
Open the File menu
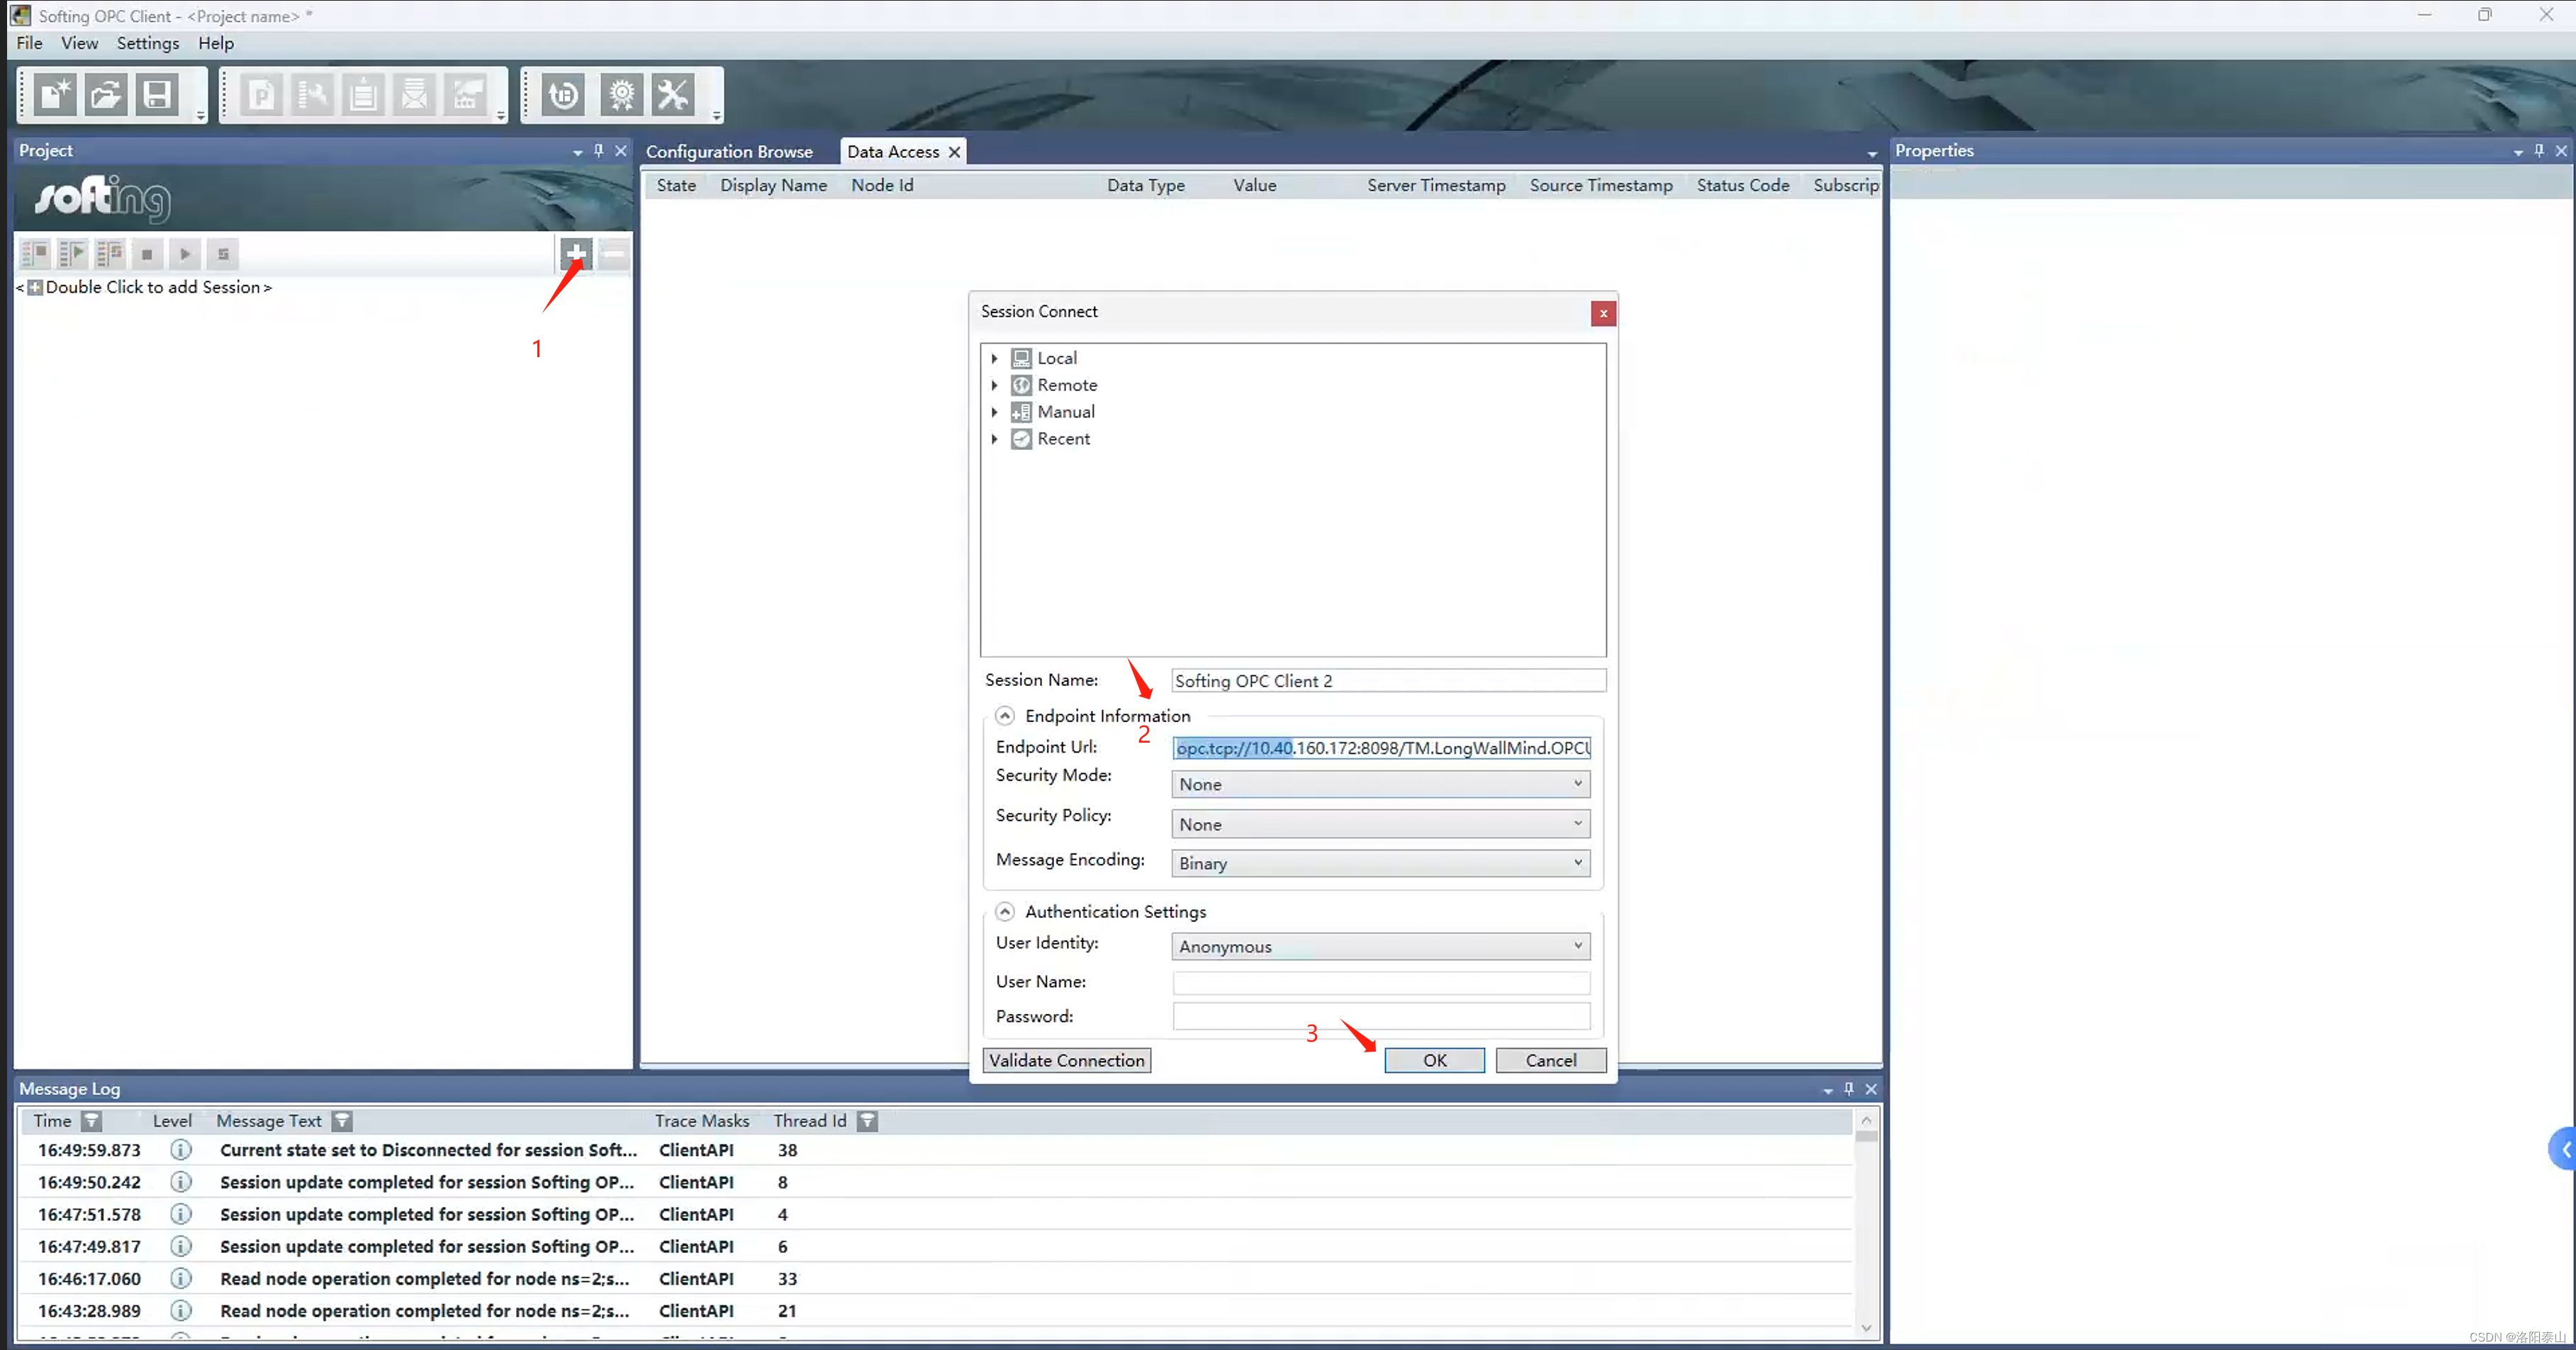[29, 43]
